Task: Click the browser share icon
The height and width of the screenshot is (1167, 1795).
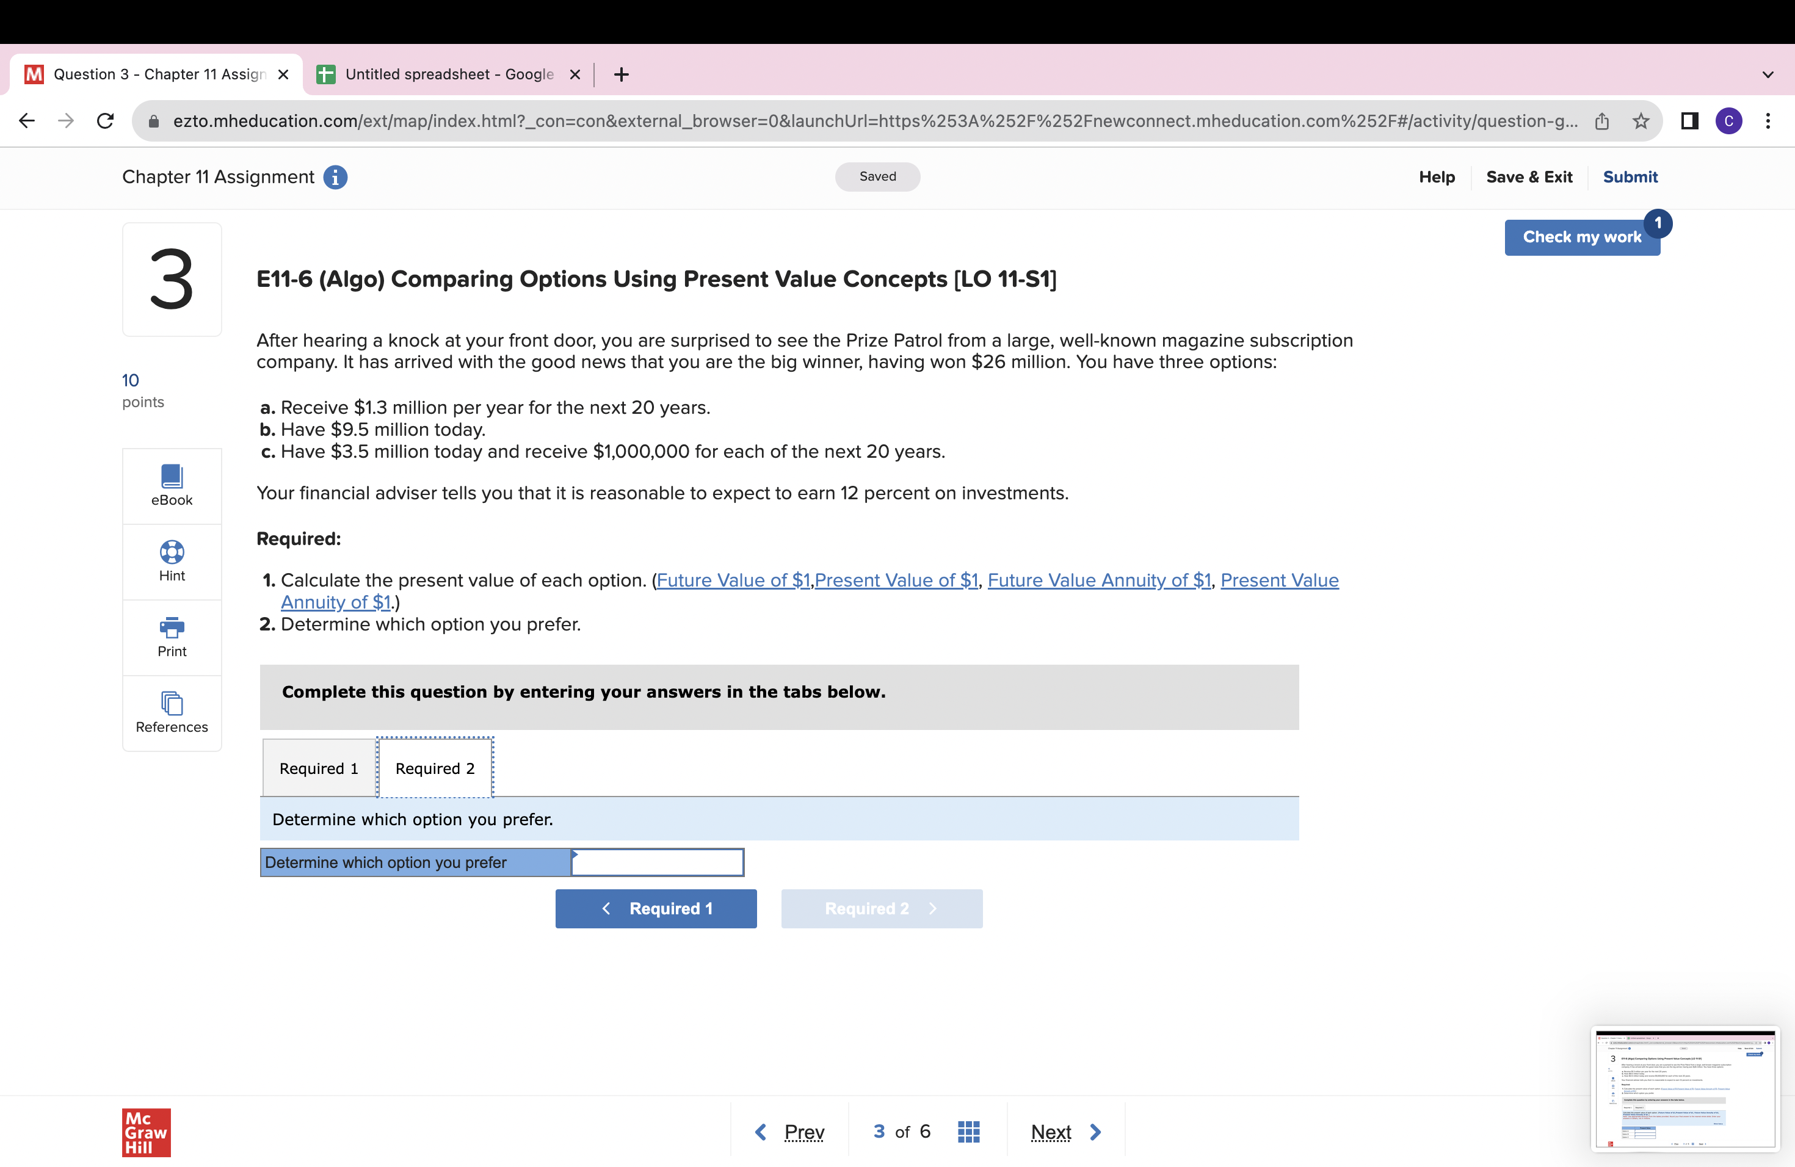Action: pyautogui.click(x=1602, y=121)
